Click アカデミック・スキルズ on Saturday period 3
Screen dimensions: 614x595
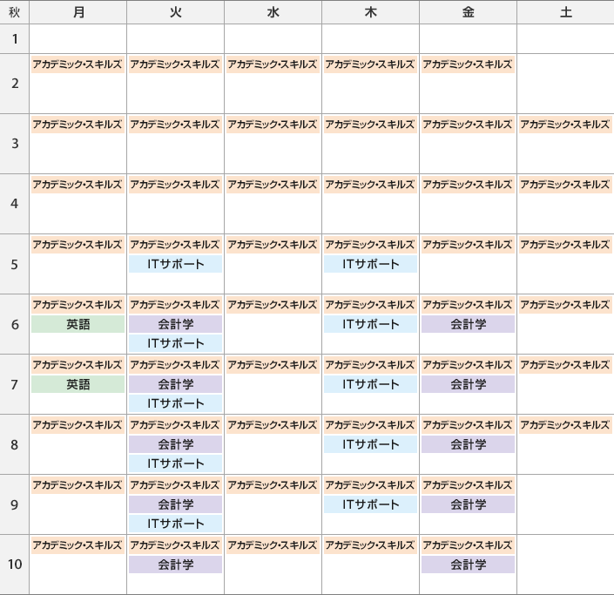[565, 125]
